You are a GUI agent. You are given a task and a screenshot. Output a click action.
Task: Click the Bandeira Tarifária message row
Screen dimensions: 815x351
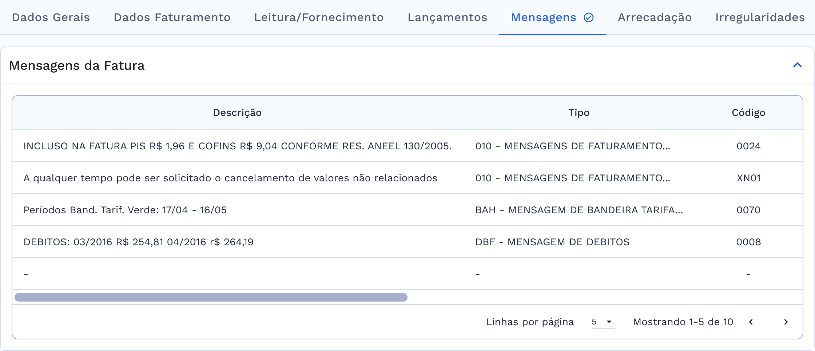[237, 210]
